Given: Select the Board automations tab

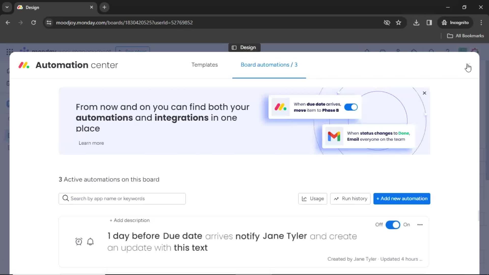Looking at the screenshot, I should coord(269,65).
